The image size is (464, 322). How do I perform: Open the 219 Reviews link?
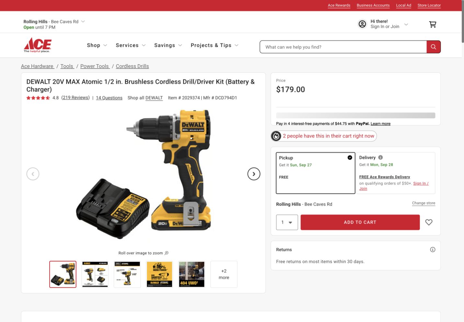(x=75, y=98)
